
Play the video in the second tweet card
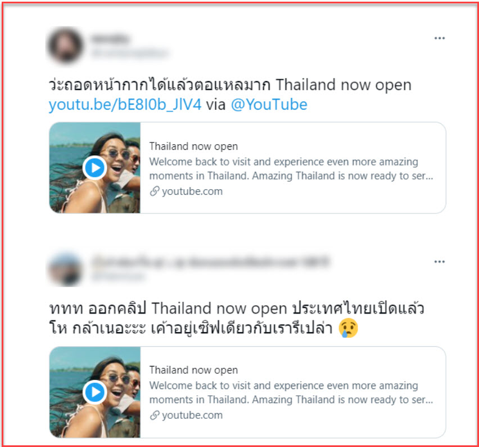click(x=94, y=392)
